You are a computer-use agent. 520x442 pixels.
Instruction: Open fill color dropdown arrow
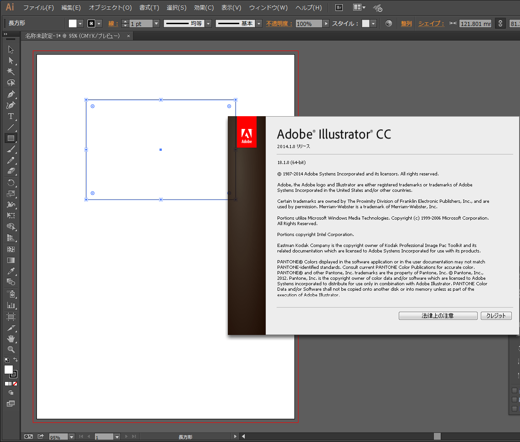click(80, 24)
